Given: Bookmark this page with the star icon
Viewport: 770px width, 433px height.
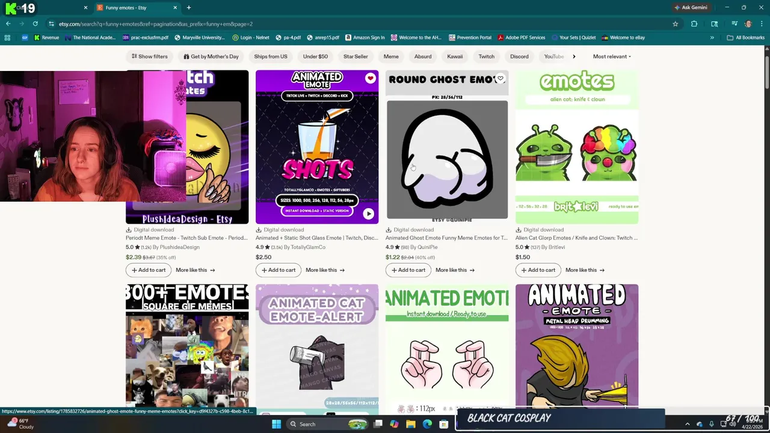Looking at the screenshot, I should 675,23.
